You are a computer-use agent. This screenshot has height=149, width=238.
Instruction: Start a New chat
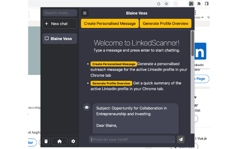coord(59,24)
